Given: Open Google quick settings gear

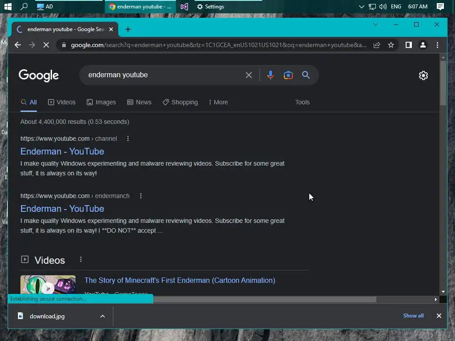Looking at the screenshot, I should coord(423,75).
